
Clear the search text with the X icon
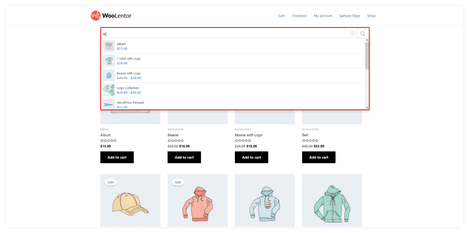(352, 34)
